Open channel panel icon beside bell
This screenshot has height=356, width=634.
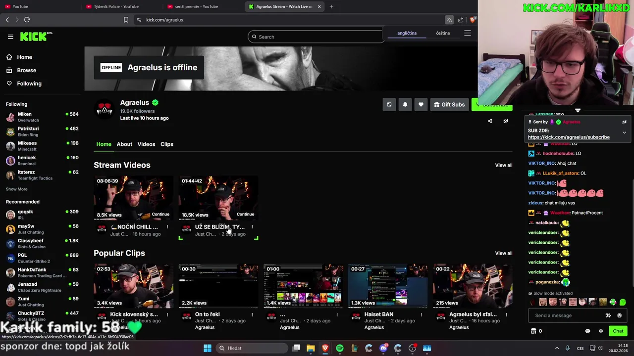click(389, 105)
